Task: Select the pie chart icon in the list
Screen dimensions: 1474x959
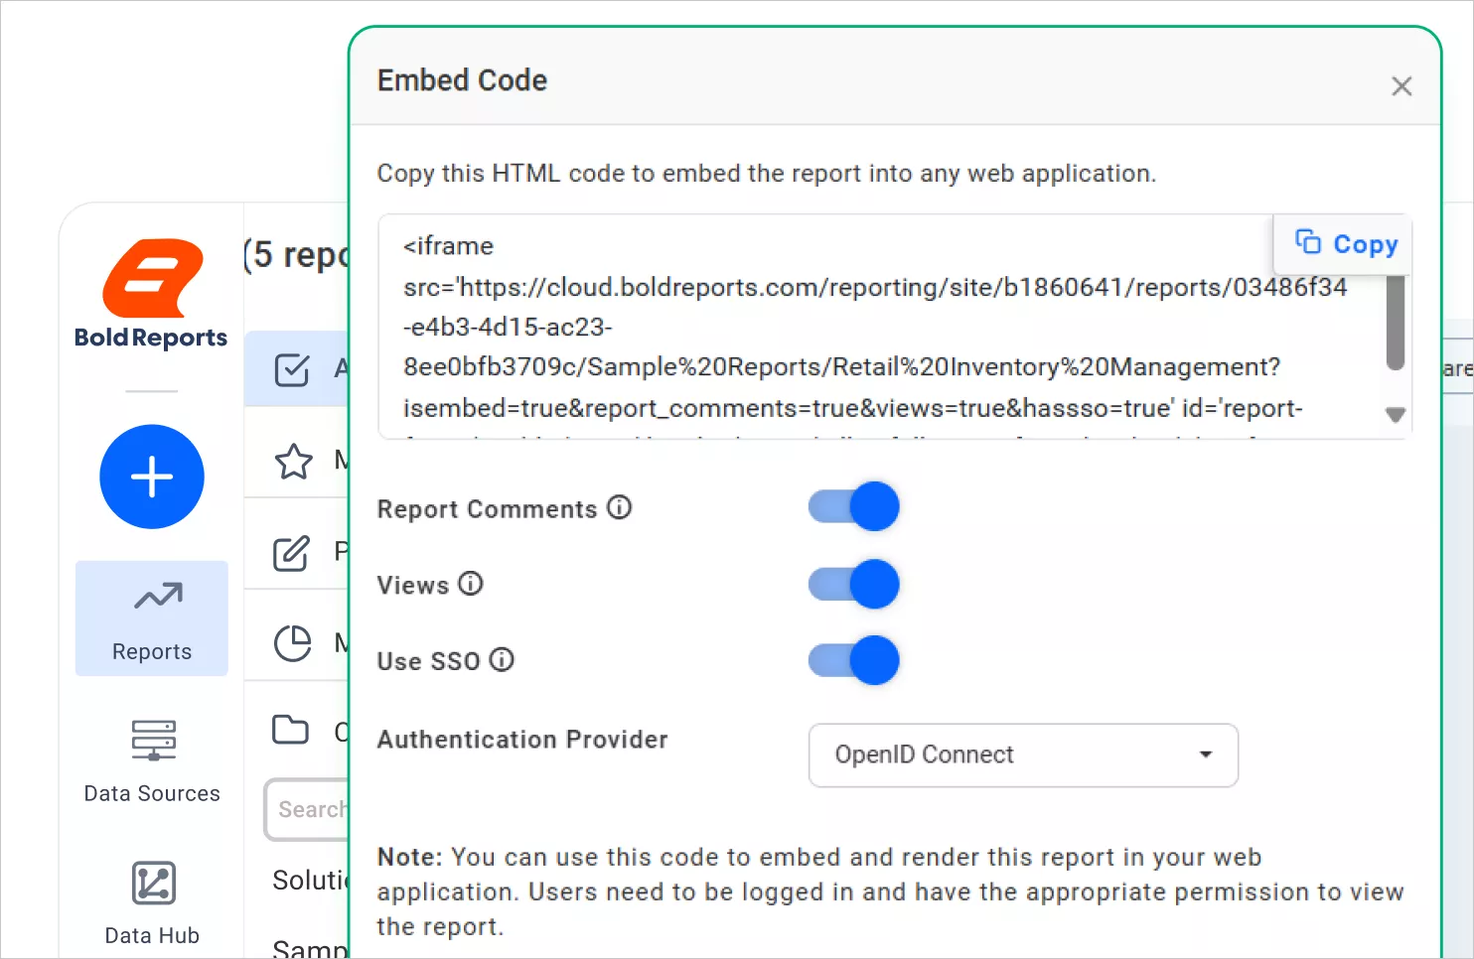Action: pyautogui.click(x=294, y=643)
